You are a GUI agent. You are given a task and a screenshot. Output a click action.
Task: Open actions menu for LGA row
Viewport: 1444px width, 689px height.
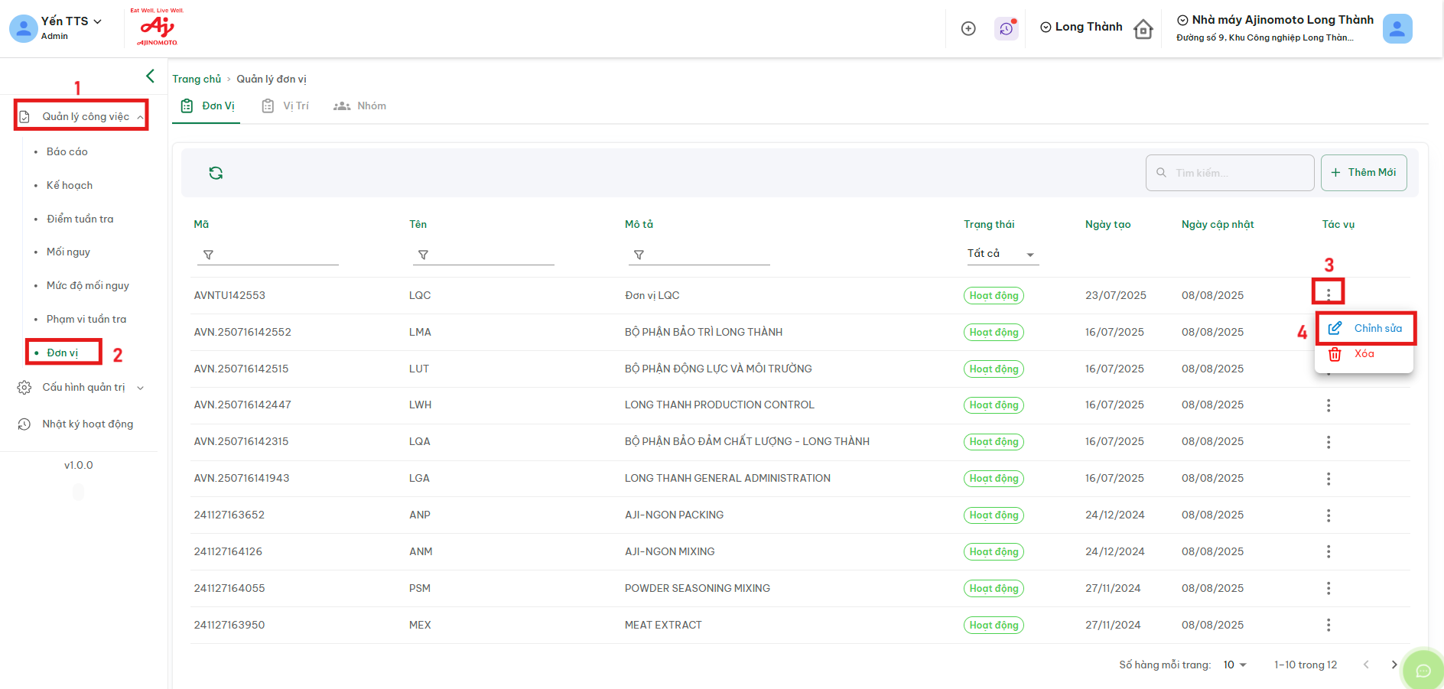point(1329,479)
